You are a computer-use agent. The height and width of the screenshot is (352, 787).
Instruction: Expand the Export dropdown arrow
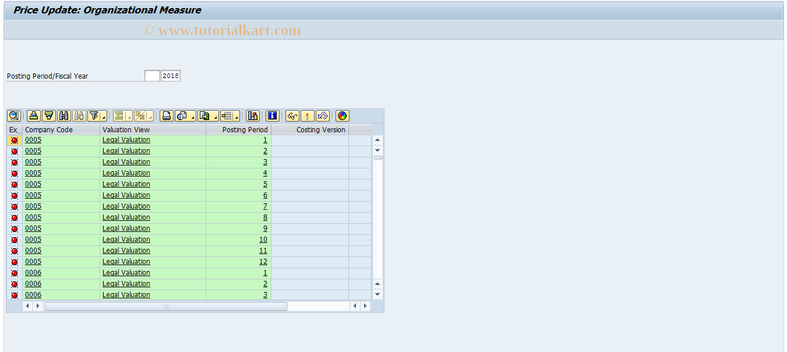216,116
